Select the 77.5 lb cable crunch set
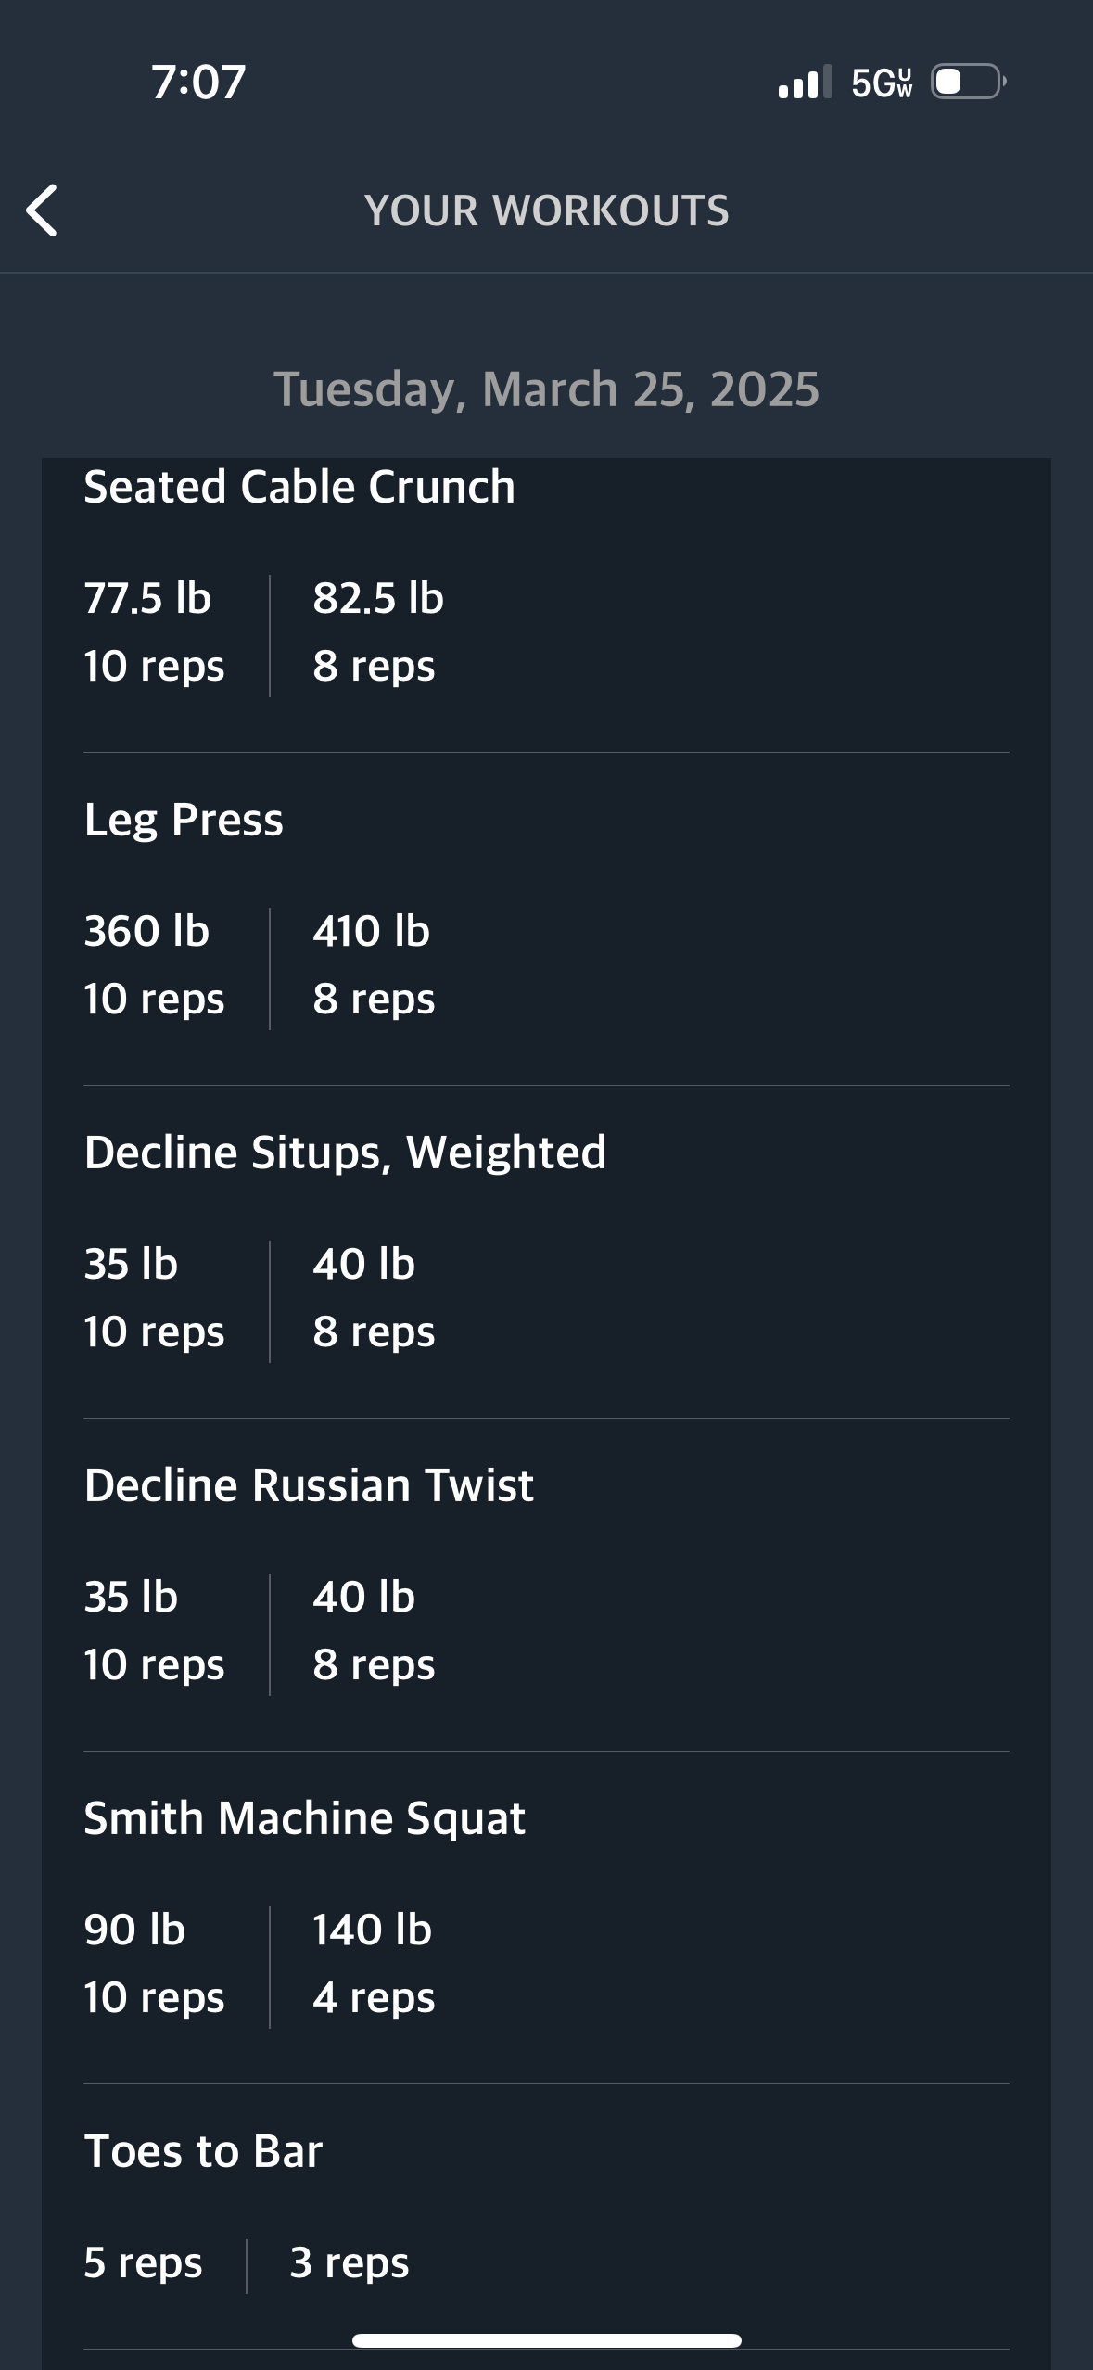Screen dimensions: 1093x2370 coord(154,632)
